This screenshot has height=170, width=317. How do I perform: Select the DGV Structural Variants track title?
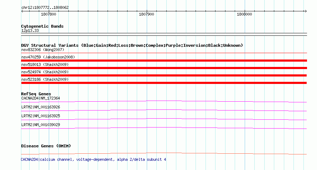click(132, 45)
